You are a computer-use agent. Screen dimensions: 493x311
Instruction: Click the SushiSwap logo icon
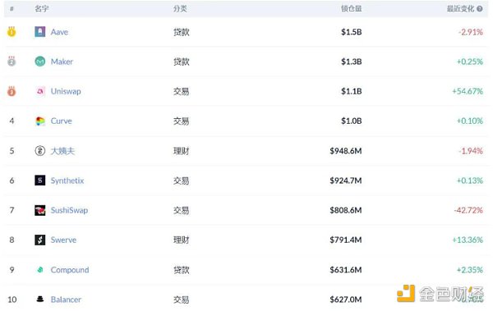pos(40,210)
